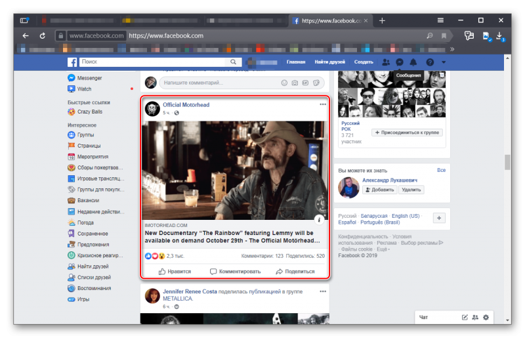Open Русский РОК group link
525x338 pixels.
pyautogui.click(x=350, y=126)
